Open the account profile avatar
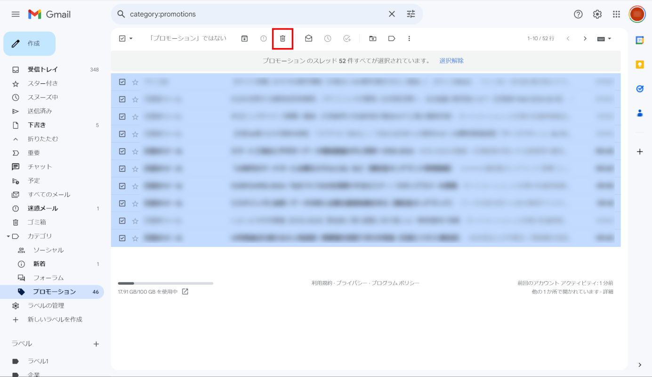The height and width of the screenshot is (377, 652). pos(637,14)
